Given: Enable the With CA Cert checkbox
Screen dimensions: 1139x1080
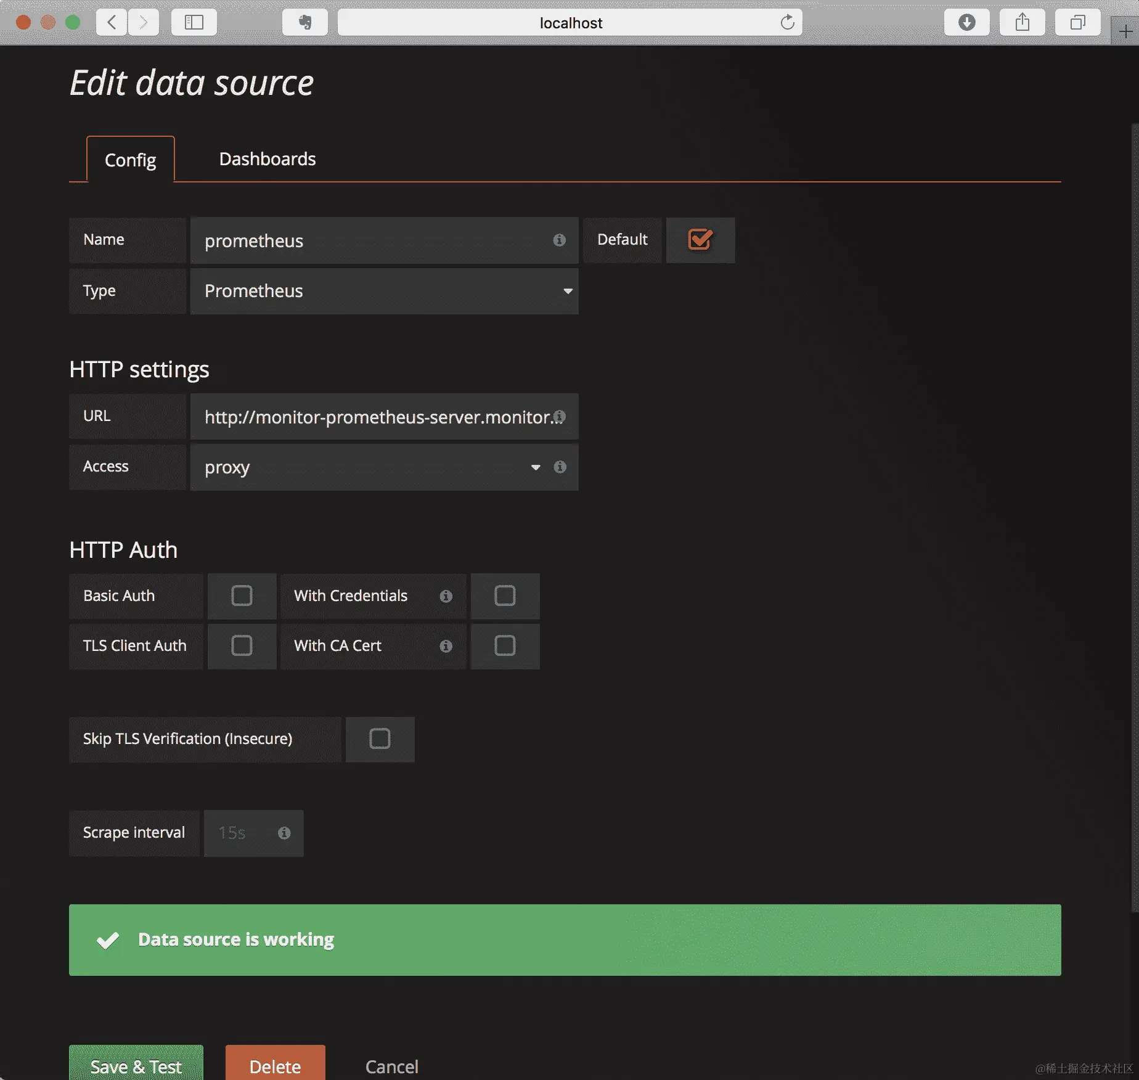Looking at the screenshot, I should 505,645.
